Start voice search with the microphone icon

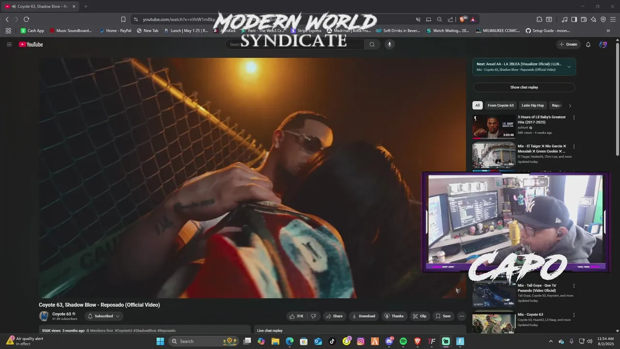pyautogui.click(x=389, y=44)
